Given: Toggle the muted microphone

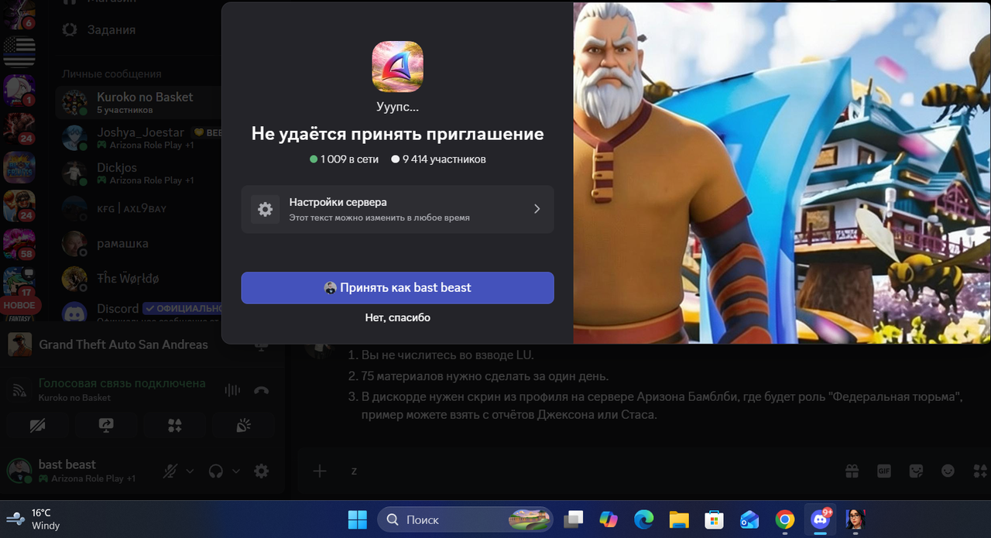Looking at the screenshot, I should tap(171, 471).
